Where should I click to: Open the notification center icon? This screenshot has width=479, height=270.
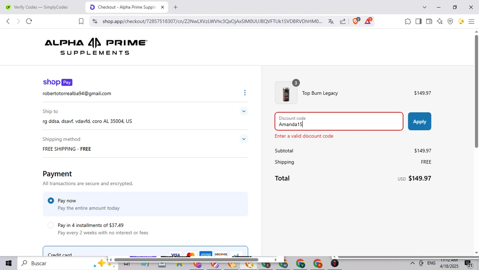coord(469,264)
